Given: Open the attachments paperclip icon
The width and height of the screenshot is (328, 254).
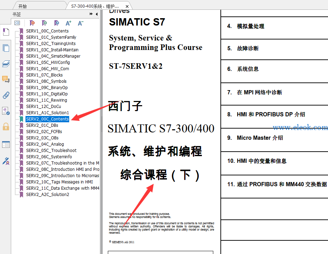Looking at the screenshot, I should point(6,95).
